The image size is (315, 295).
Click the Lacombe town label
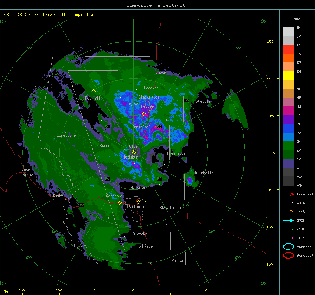[x=151, y=88]
